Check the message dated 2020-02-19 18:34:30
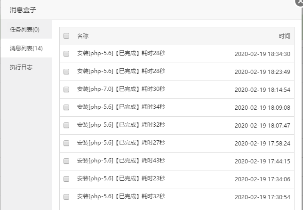Viewport: 303px width, 210px height. pyautogui.click(x=66, y=54)
